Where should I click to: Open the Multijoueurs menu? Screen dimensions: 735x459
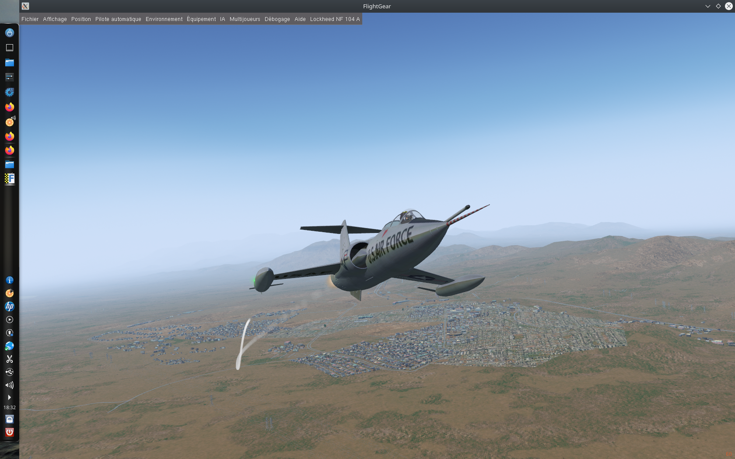245,19
